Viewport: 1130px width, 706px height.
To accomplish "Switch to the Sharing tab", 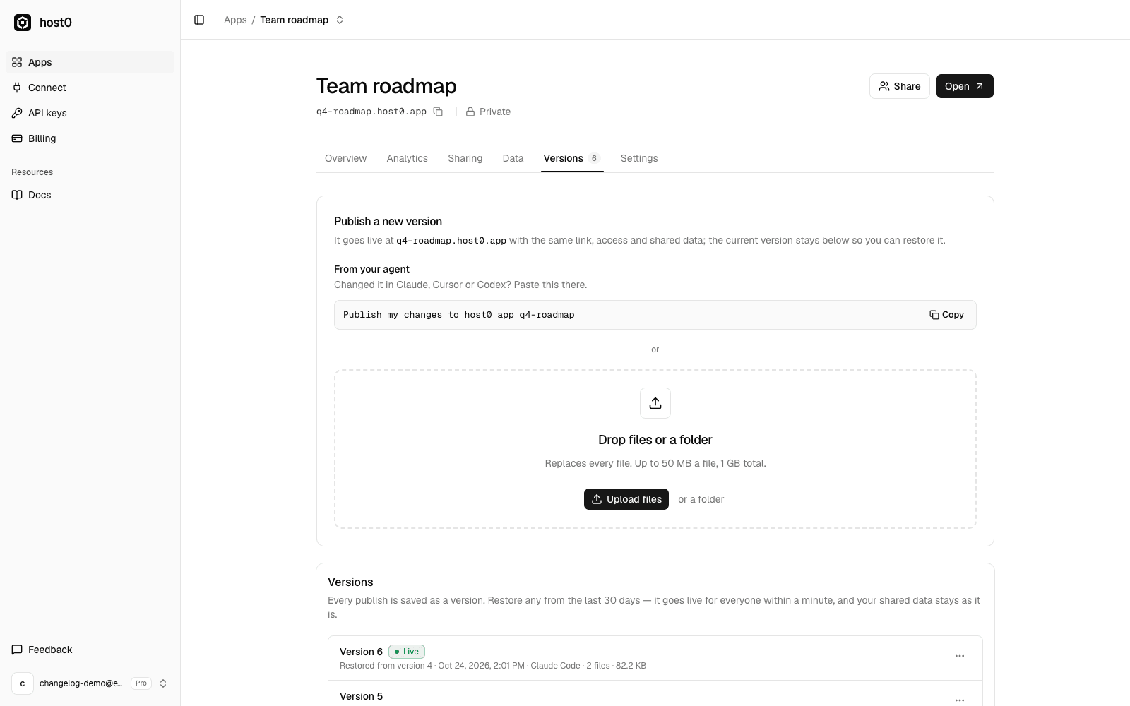I will [x=465, y=158].
